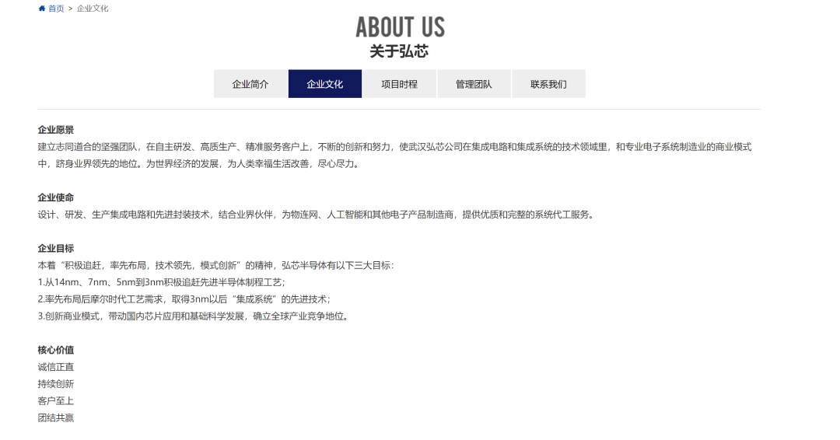Select the 企业愿景 section heading
The width and height of the screenshot is (840, 440).
click(x=56, y=130)
